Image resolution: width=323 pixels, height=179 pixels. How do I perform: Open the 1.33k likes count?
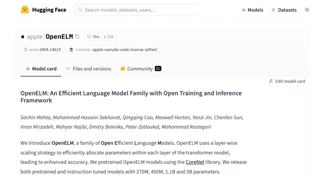pyautogui.click(x=109, y=37)
